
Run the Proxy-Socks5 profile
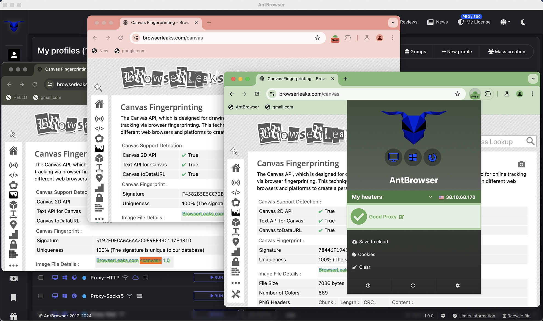click(209, 296)
